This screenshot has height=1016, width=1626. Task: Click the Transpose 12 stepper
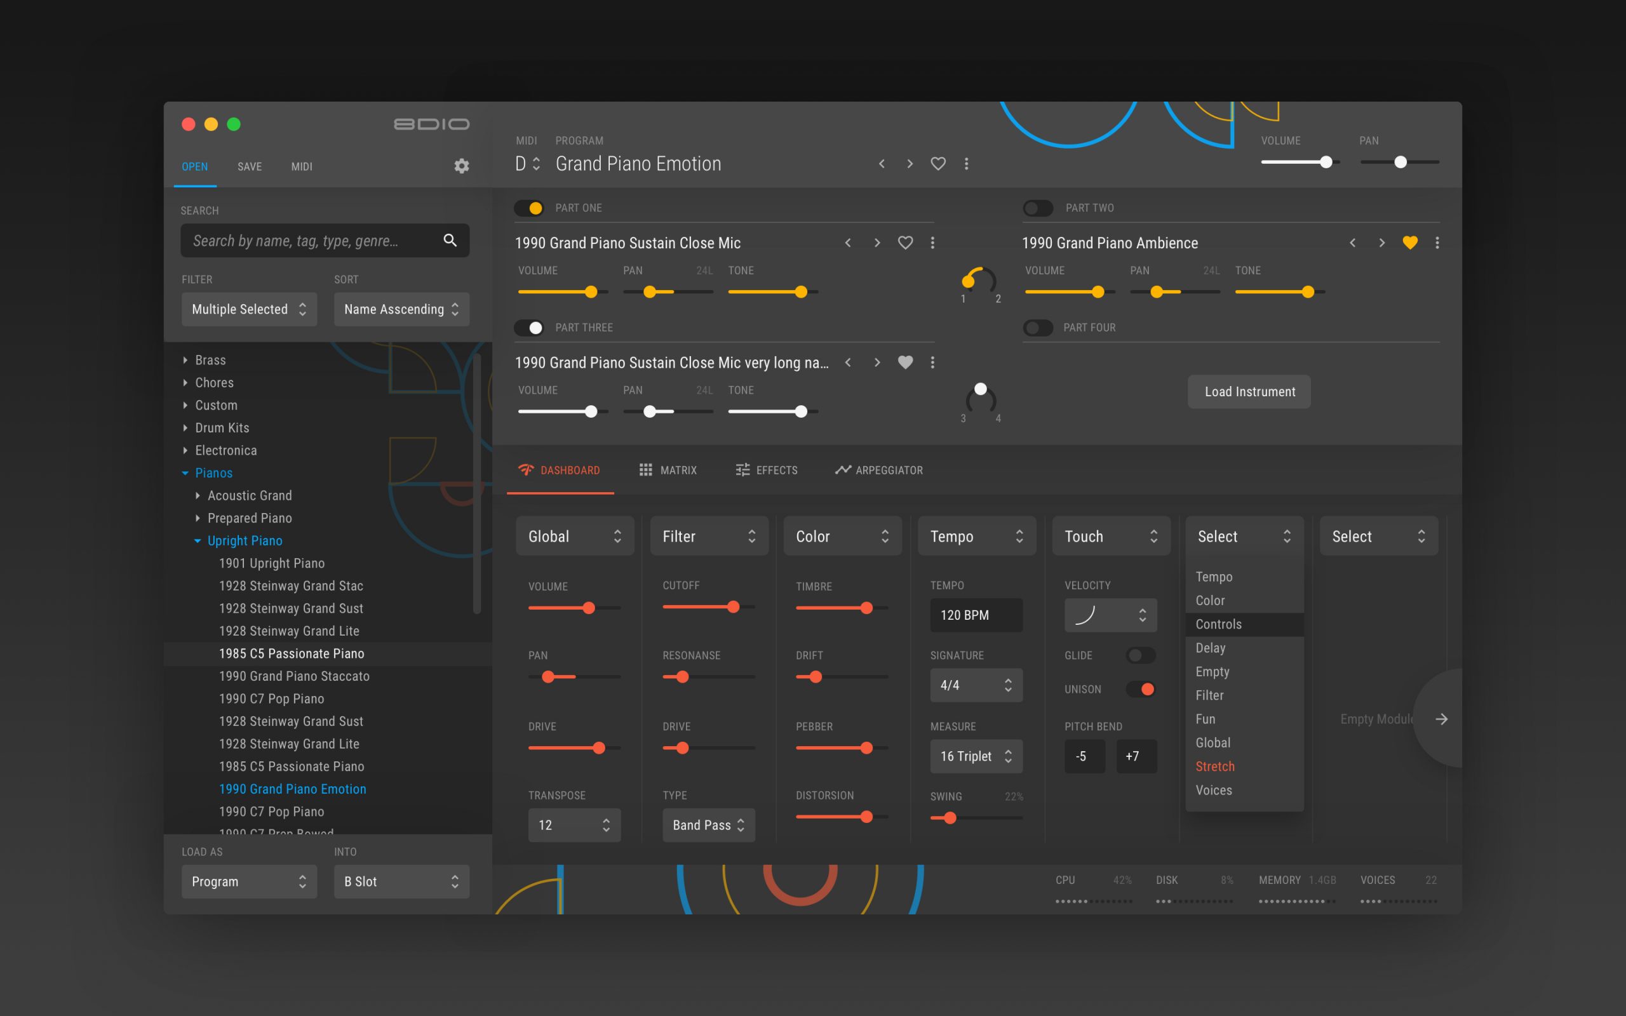(574, 825)
